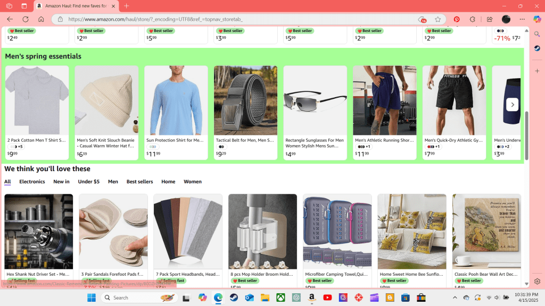Select the Electronics category tab

click(32, 182)
